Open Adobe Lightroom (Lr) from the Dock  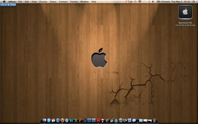(94, 120)
